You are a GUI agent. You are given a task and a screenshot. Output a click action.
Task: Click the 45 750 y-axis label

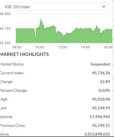[x=5, y=29]
